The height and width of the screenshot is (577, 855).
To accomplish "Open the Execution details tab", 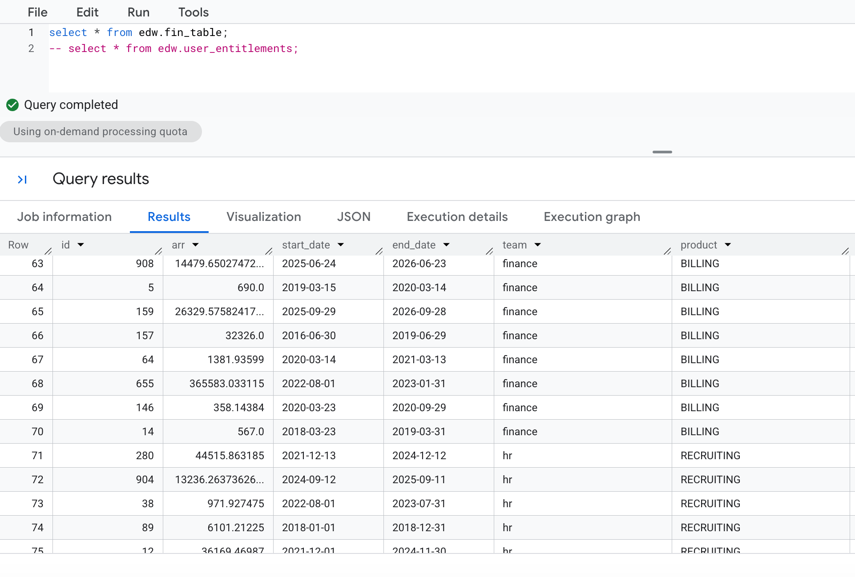I will coord(457,217).
